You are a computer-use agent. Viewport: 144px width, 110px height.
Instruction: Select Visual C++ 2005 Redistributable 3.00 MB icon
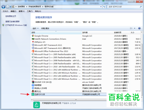point(33,54)
